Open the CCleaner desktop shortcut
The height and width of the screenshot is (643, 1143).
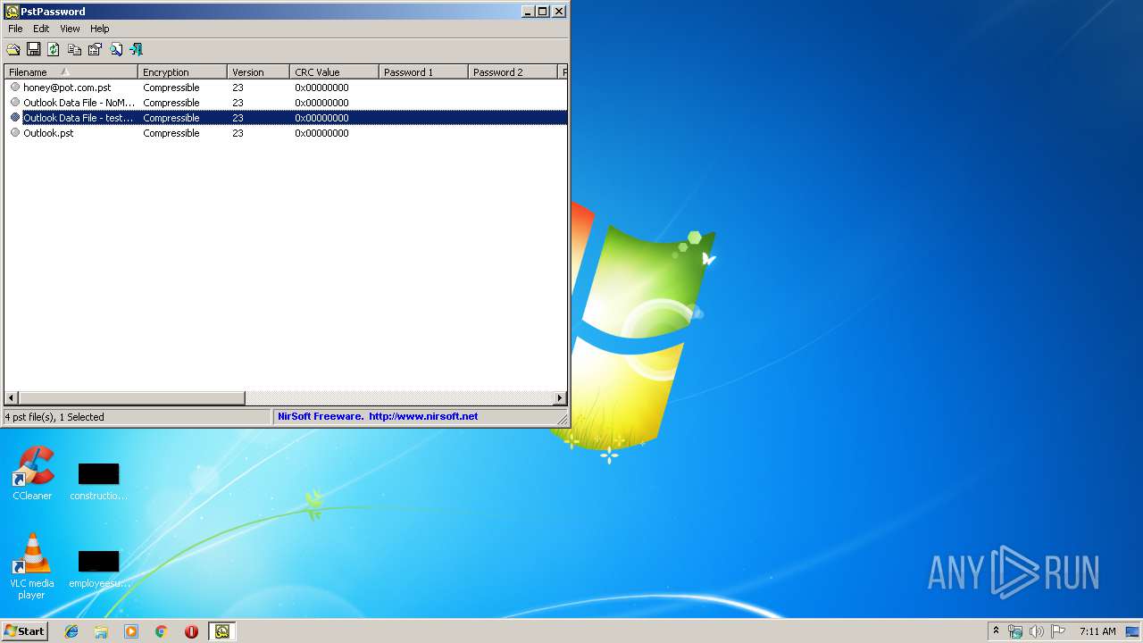32,473
